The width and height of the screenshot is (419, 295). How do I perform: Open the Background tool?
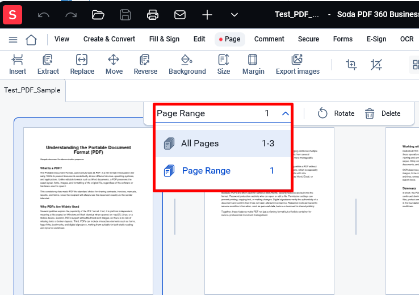[x=187, y=64]
